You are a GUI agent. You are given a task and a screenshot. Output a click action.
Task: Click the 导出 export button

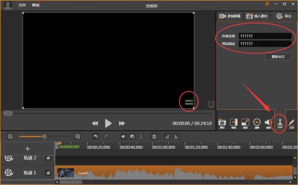[x=284, y=16]
